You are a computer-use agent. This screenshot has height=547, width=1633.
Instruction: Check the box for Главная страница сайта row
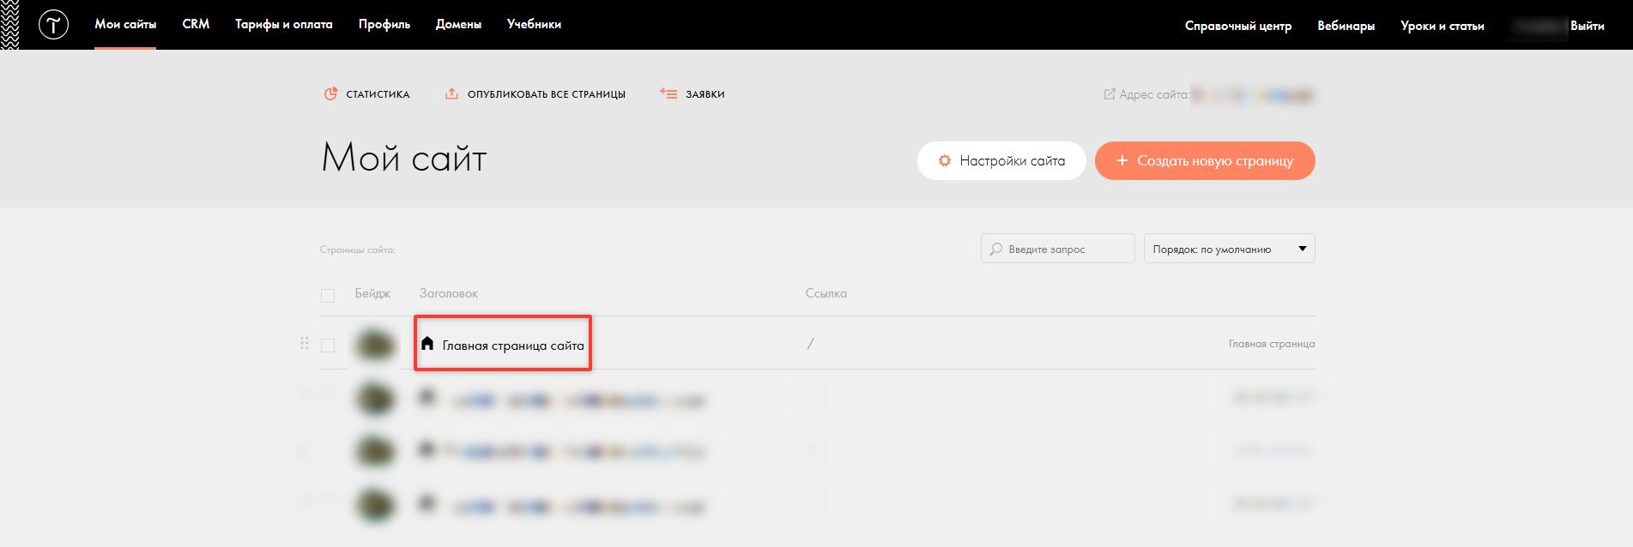(x=328, y=346)
